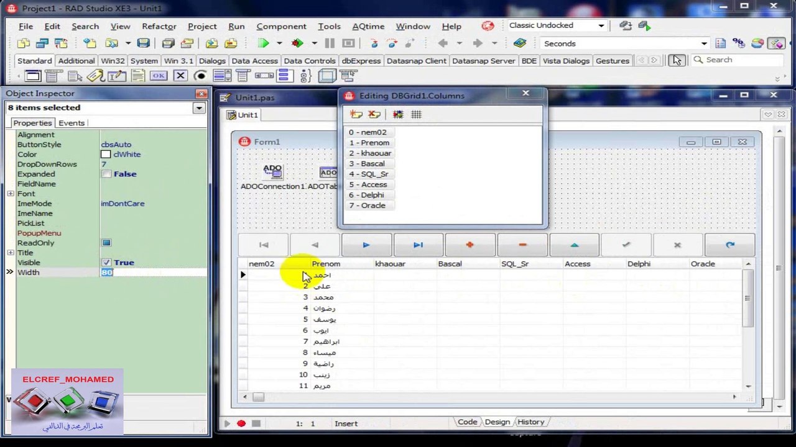Viewport: 796px width, 447px height.
Task: Click the Help contents book icon
Action: point(520,43)
